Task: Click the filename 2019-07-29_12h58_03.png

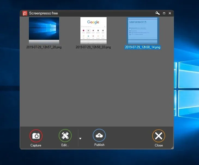Action: (93, 47)
